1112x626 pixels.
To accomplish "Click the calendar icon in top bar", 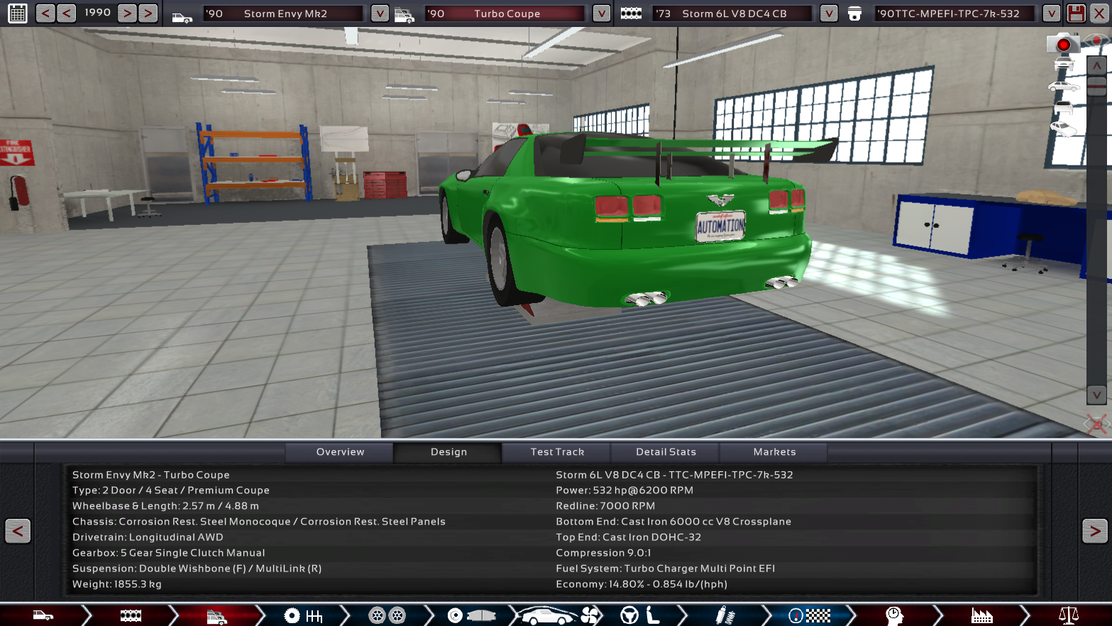I will tap(18, 13).
